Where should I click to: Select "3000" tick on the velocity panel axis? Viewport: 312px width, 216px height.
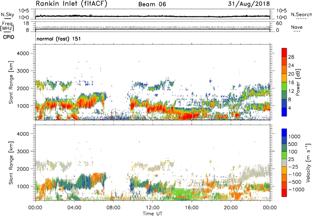pos(23,151)
